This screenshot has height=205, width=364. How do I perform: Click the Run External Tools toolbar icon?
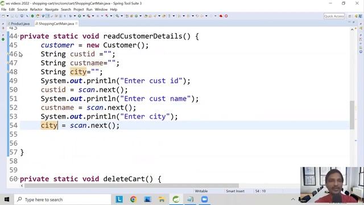[89, 16]
